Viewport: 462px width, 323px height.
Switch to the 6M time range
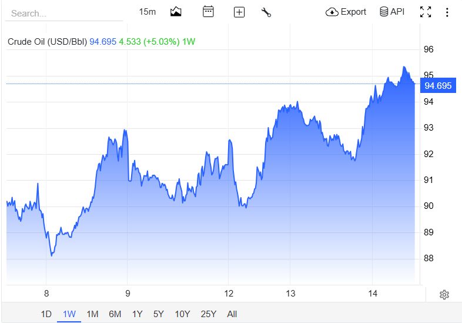click(115, 314)
